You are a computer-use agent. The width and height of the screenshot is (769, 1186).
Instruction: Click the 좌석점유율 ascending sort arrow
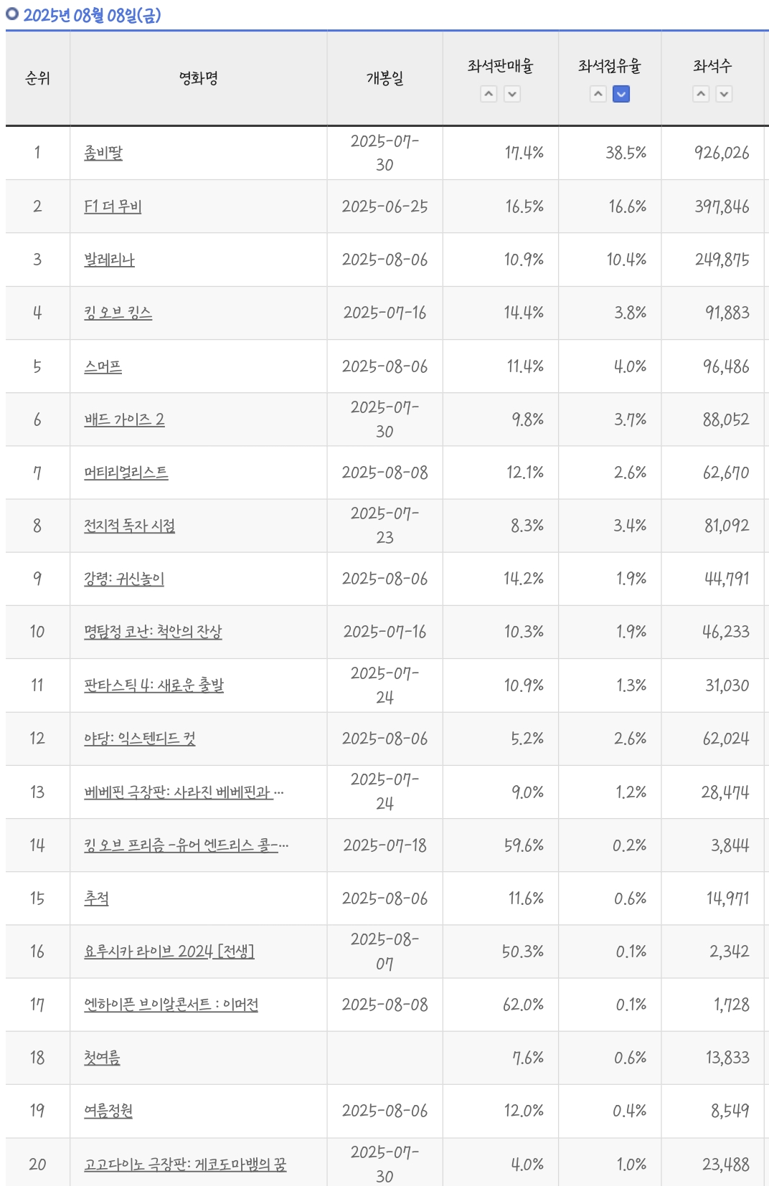[598, 94]
